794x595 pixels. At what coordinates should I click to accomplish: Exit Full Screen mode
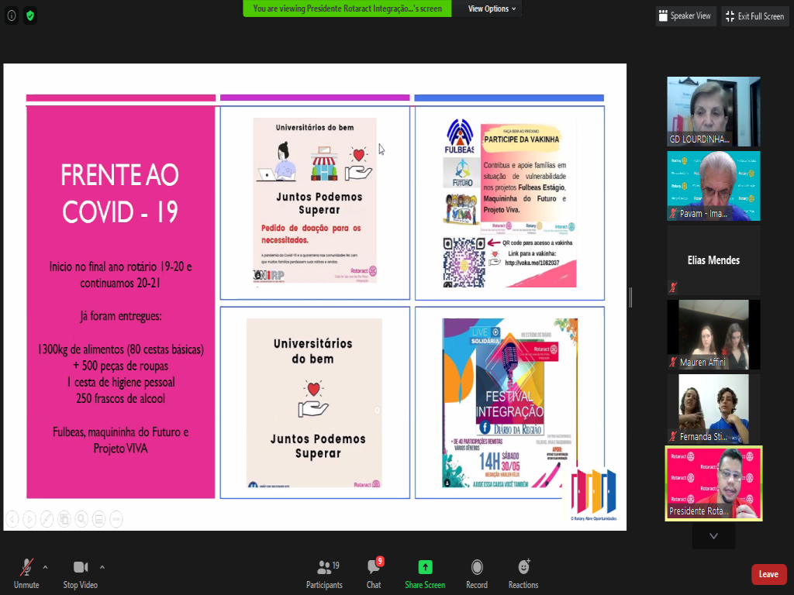click(x=755, y=15)
